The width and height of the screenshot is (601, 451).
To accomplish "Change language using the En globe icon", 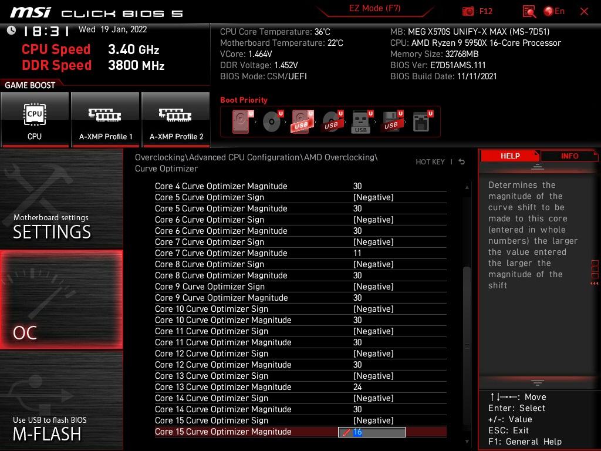I will (x=554, y=11).
